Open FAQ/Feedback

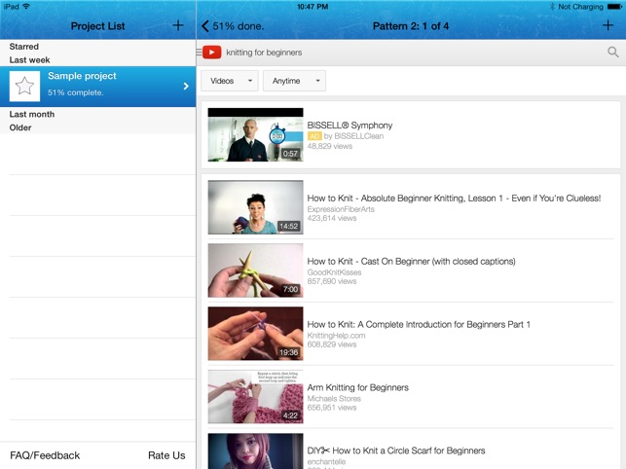click(x=45, y=455)
